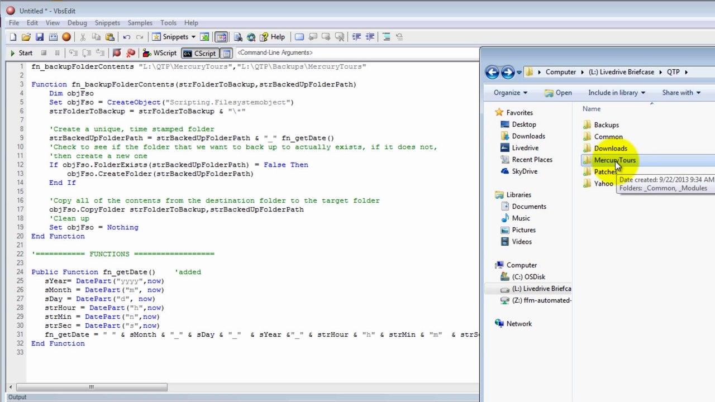The width and height of the screenshot is (715, 402).
Task: Select the CScript engine toggle
Action: [x=199, y=53]
